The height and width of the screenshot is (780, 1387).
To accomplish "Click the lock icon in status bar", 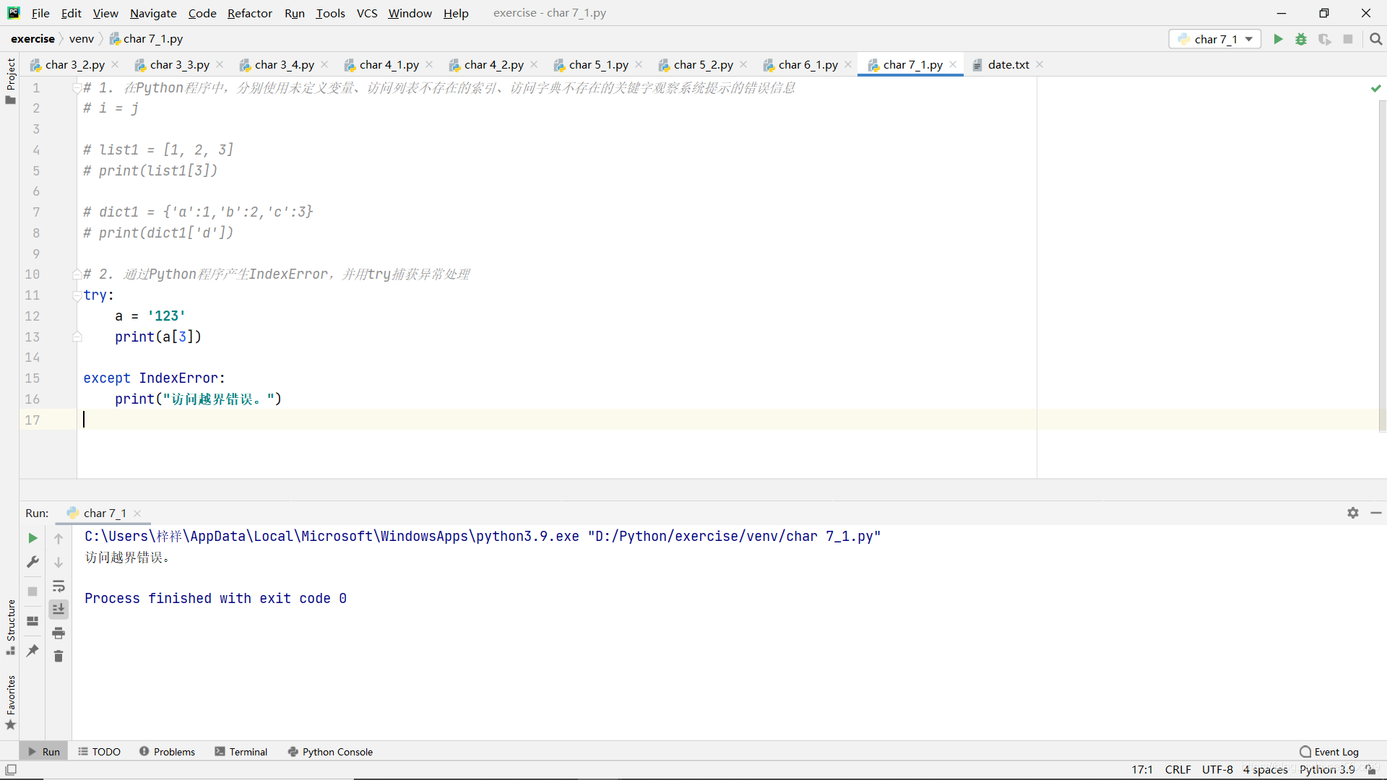I will coord(1370,770).
